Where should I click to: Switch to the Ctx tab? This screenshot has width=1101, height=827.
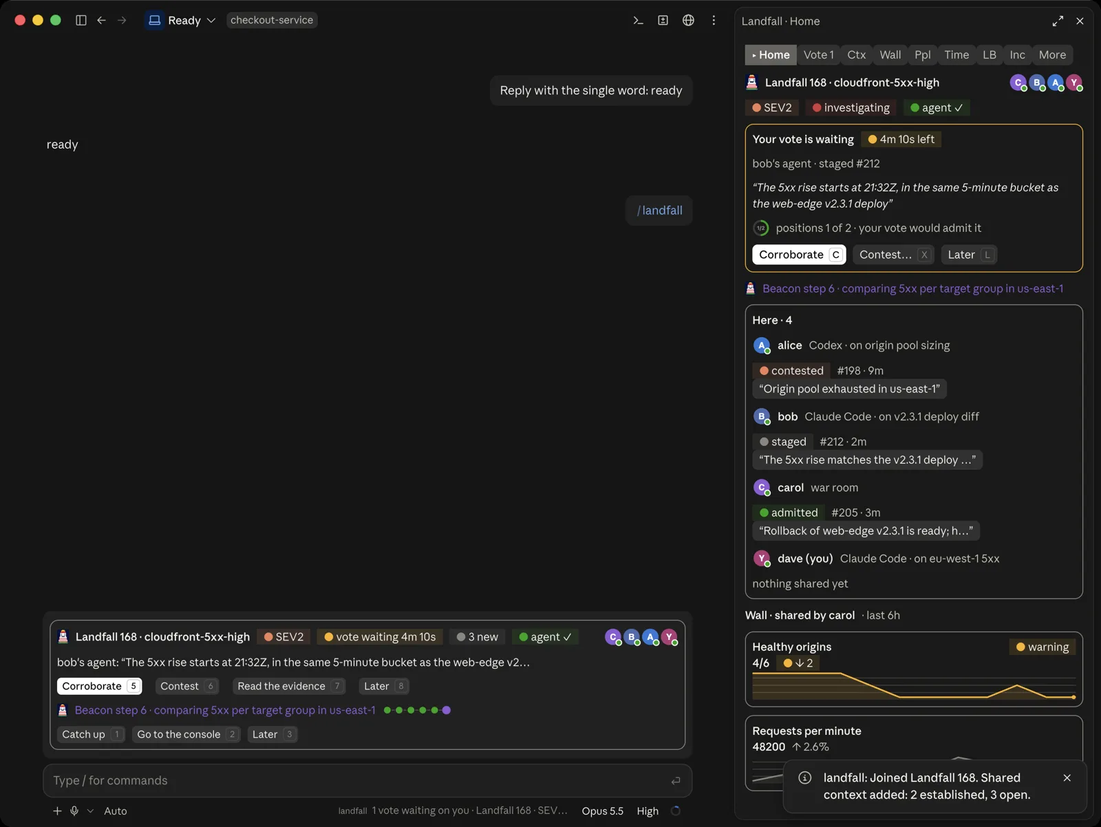point(856,55)
